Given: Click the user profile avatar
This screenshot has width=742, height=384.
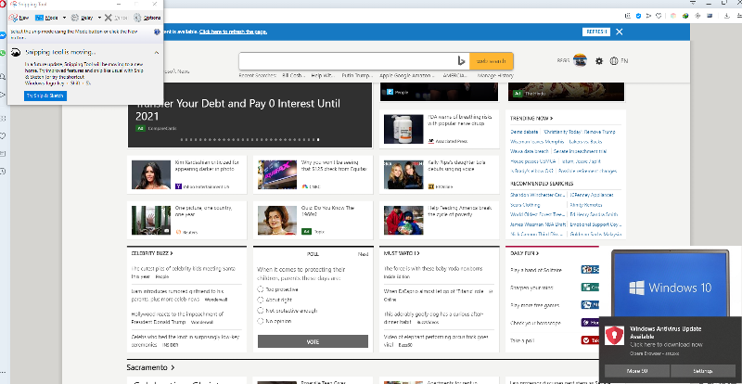Looking at the screenshot, I should tap(581, 60).
